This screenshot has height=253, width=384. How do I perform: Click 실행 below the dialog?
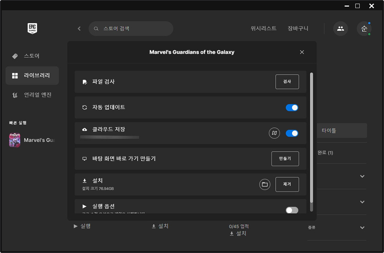tap(82, 226)
